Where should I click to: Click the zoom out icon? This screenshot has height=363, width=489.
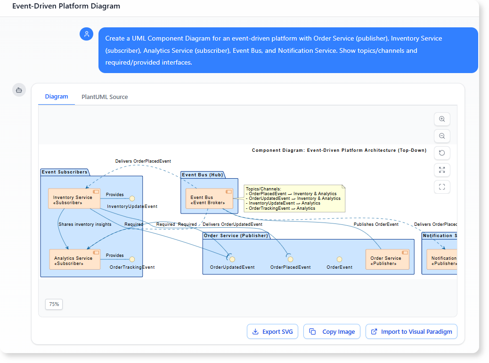coord(441,136)
